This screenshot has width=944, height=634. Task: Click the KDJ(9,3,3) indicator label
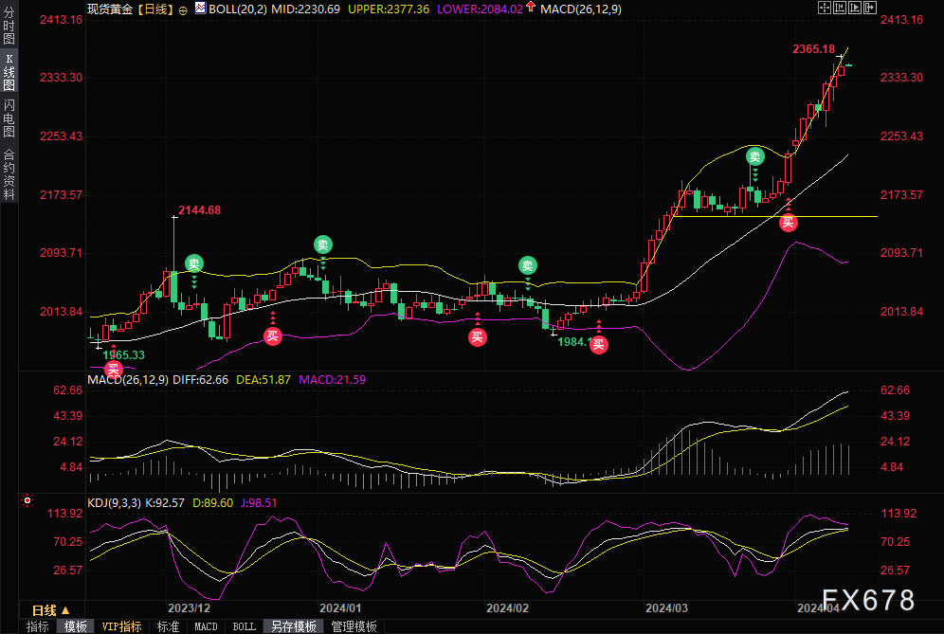coord(114,502)
